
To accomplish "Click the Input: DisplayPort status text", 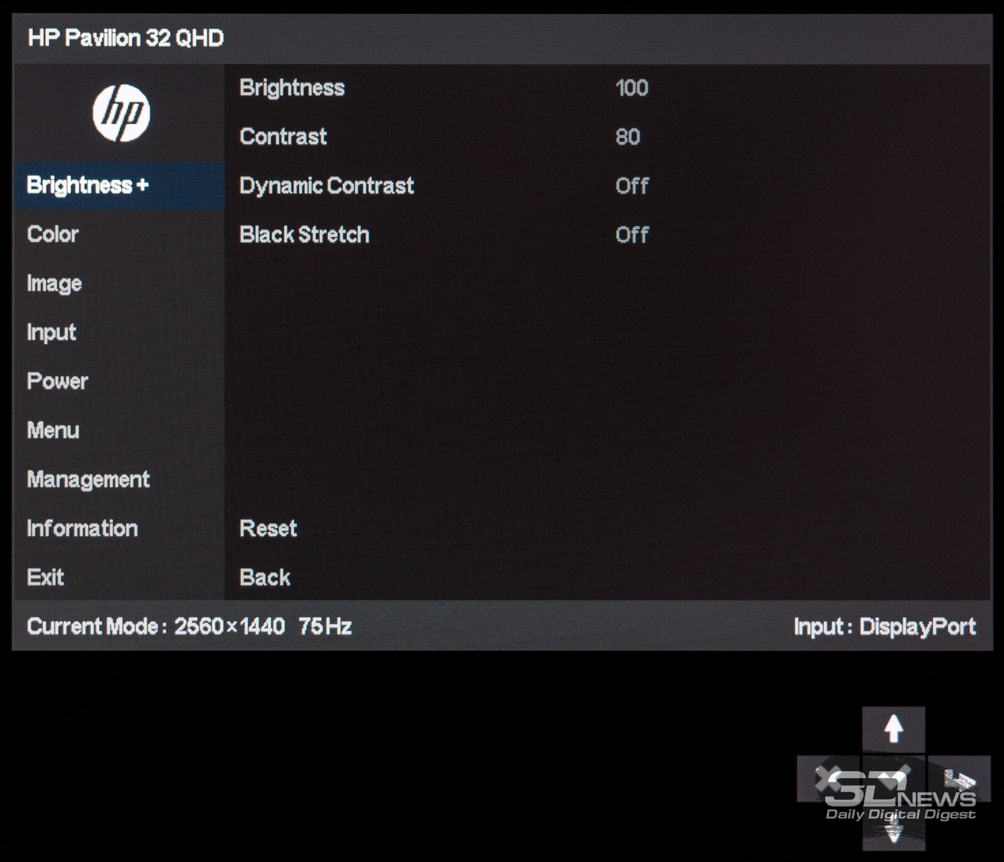I will [x=885, y=626].
